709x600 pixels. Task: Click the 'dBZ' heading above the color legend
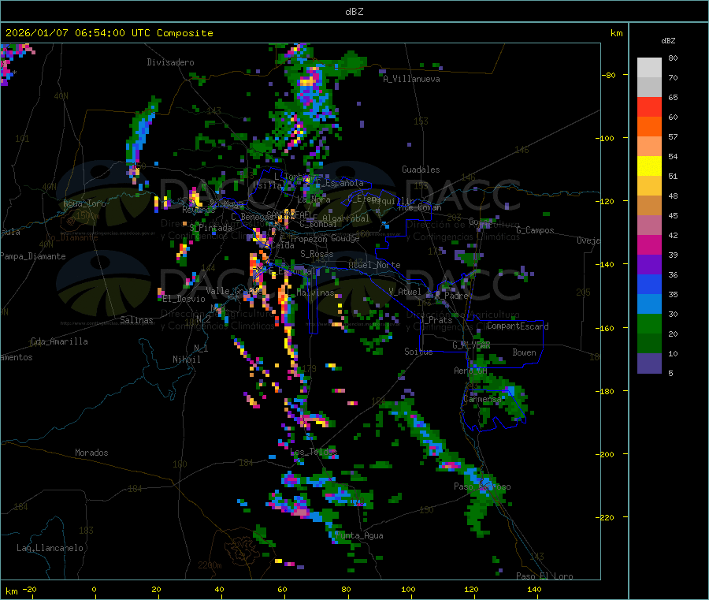point(668,41)
